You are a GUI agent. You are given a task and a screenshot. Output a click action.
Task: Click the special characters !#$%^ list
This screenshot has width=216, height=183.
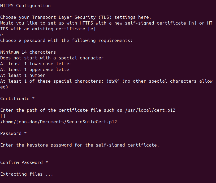(x=113, y=81)
